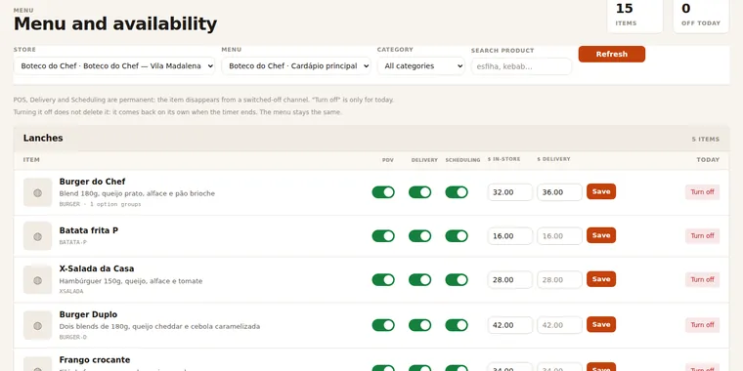This screenshot has height=371, width=743.
Task: Toggle PDV switch for Burger Duplo
Action: click(x=383, y=325)
